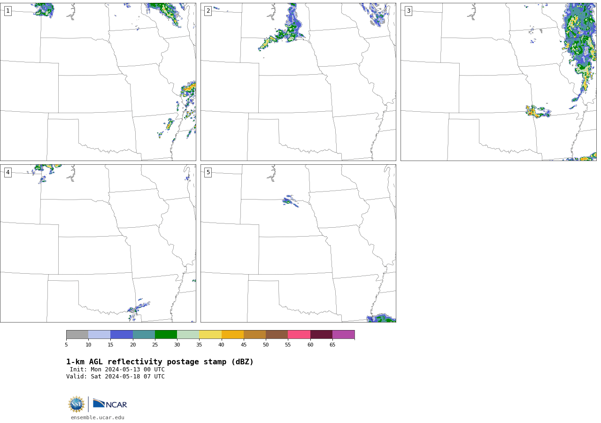Click the pale green 30-35 dBZ swatch
The image size is (601, 423).
tap(188, 334)
